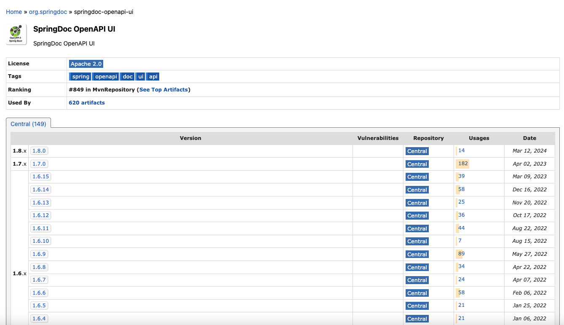Click the SpringDoc OpenAPI logo icon
The image size is (564, 325).
click(16, 35)
